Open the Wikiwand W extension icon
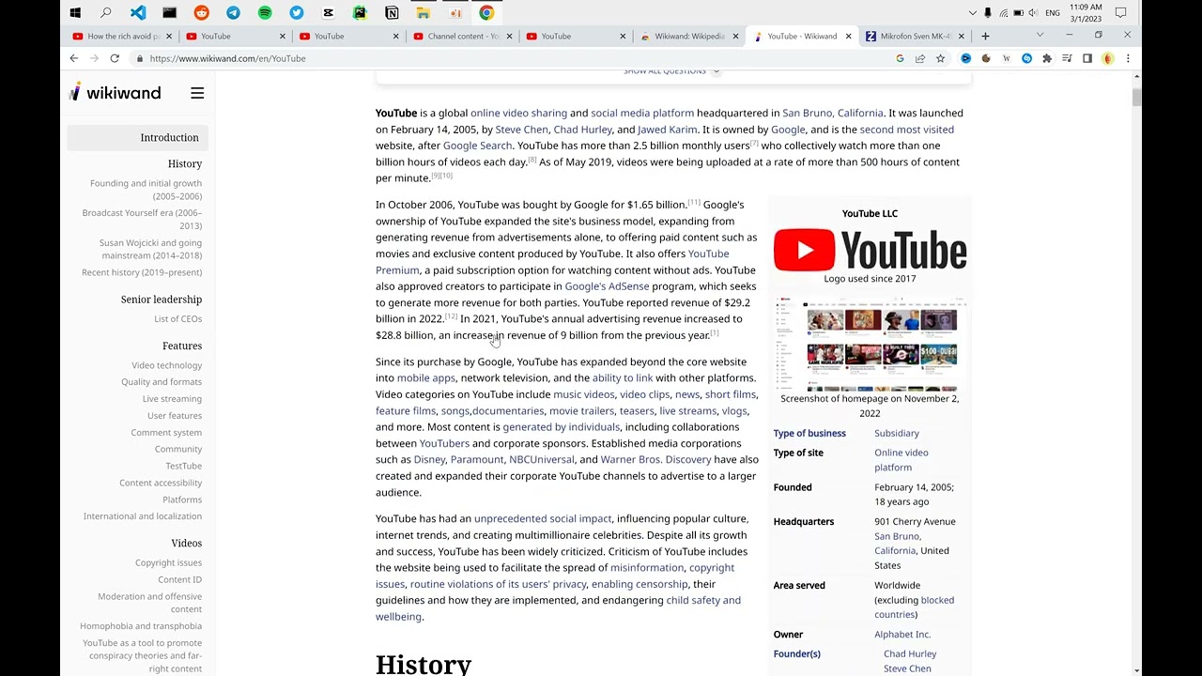Screen dimensions: 1202x676 1007,58
